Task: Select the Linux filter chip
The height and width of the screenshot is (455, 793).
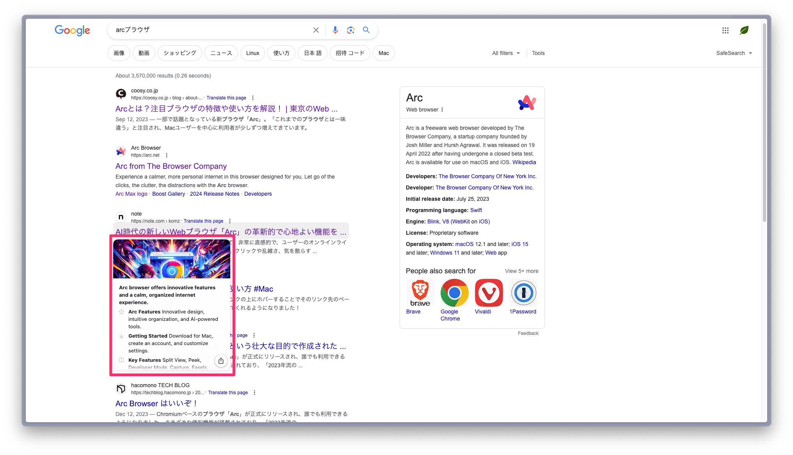Action: point(253,53)
